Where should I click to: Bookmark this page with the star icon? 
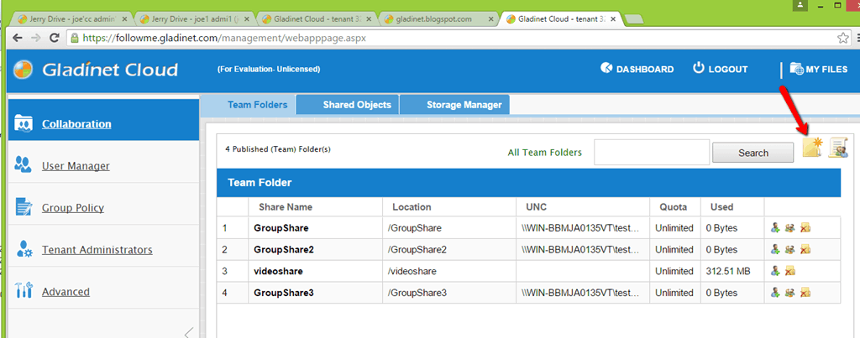point(842,38)
